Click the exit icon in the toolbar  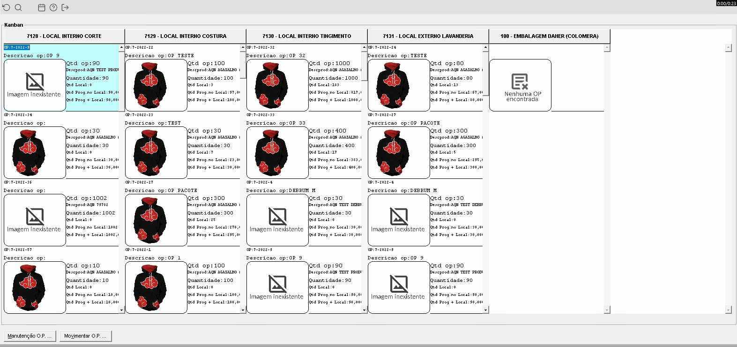(x=65, y=7)
